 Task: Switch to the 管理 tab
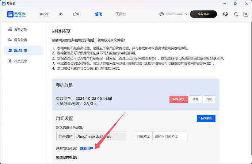(98, 14)
